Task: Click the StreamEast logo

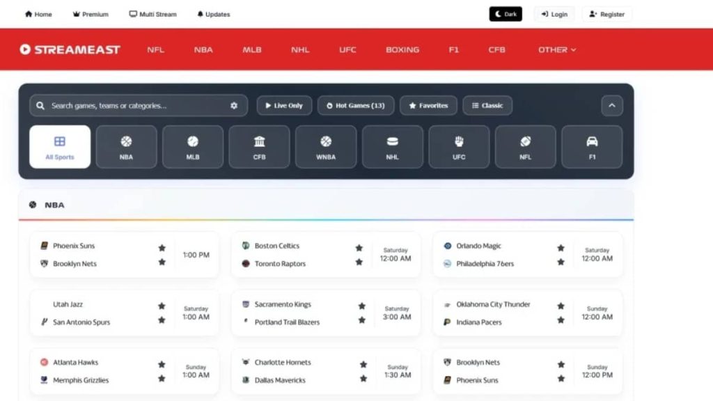Action: [70, 49]
